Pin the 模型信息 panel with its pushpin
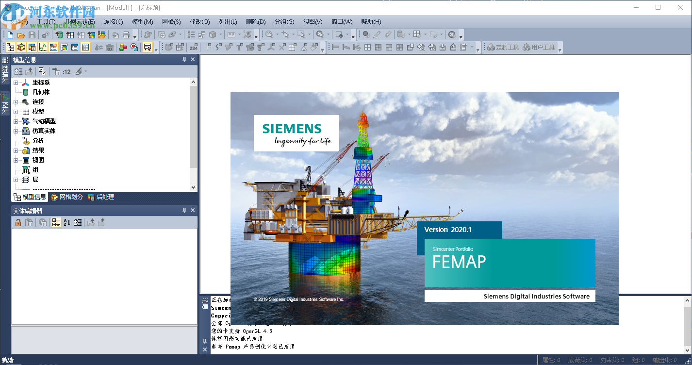Image resolution: width=692 pixels, height=365 pixels. point(184,59)
